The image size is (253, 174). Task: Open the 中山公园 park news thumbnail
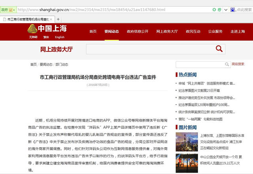pos(187,163)
